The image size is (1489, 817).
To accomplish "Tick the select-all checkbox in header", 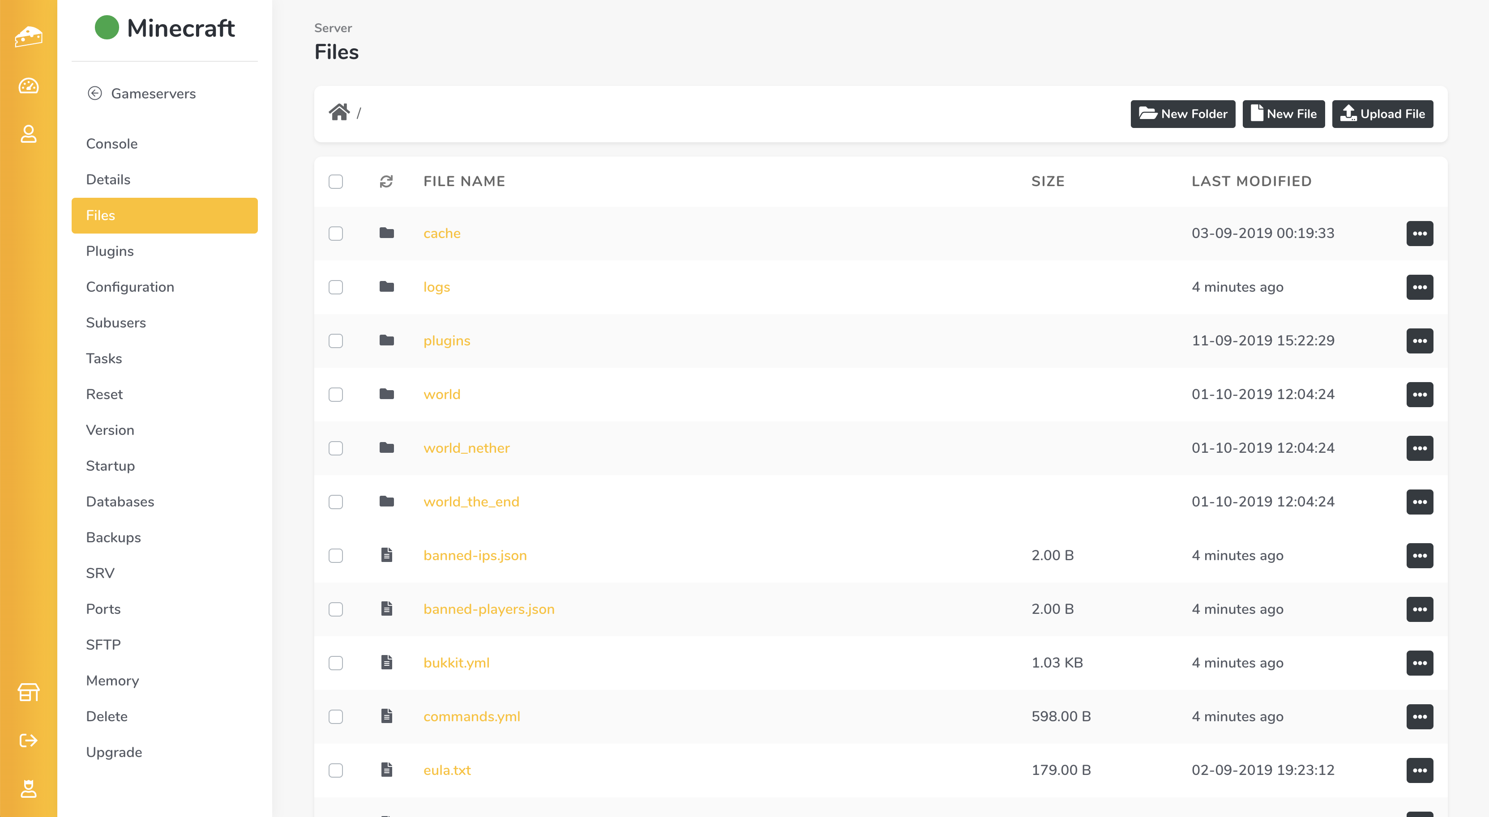I will 336,181.
